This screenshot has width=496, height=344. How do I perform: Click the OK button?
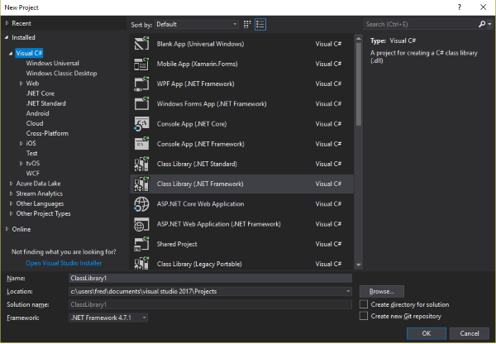point(426,333)
